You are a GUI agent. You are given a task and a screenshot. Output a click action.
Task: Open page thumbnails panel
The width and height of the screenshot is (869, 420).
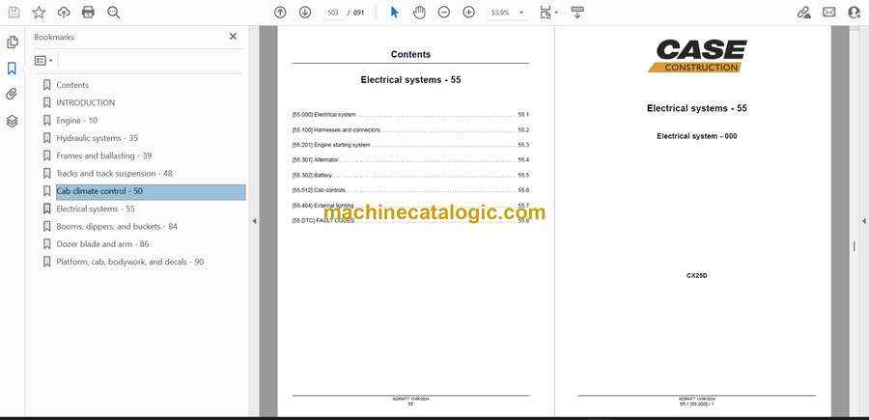[x=12, y=42]
